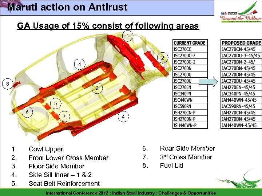Click the JAH270EN-45/45 cell
Image resolution: width=262 pixels, height=196 pixels.
[241, 87]
